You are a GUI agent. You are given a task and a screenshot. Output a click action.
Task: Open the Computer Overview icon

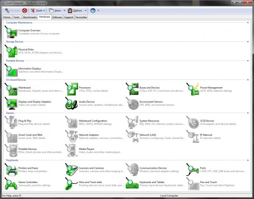coord(11,32)
